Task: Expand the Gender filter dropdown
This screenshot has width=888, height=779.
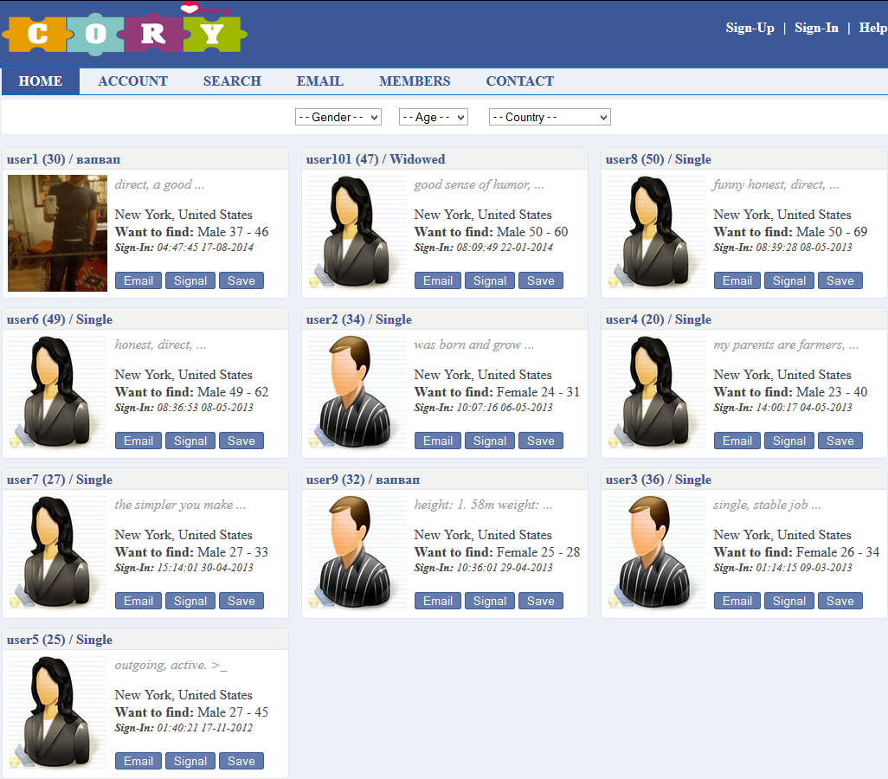Action: tap(338, 117)
